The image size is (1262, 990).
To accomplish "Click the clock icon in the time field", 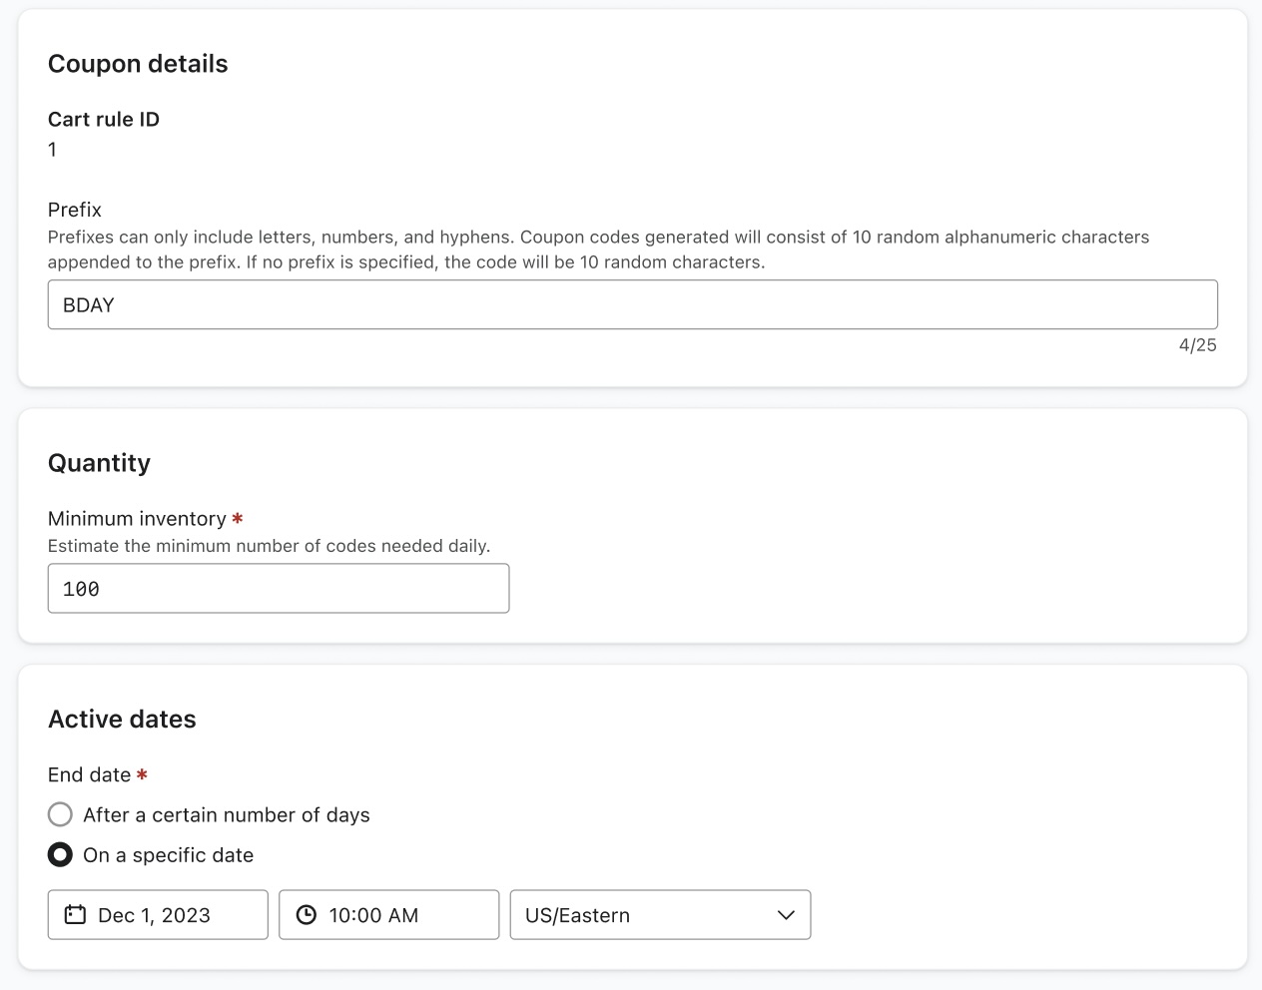I will (307, 914).
